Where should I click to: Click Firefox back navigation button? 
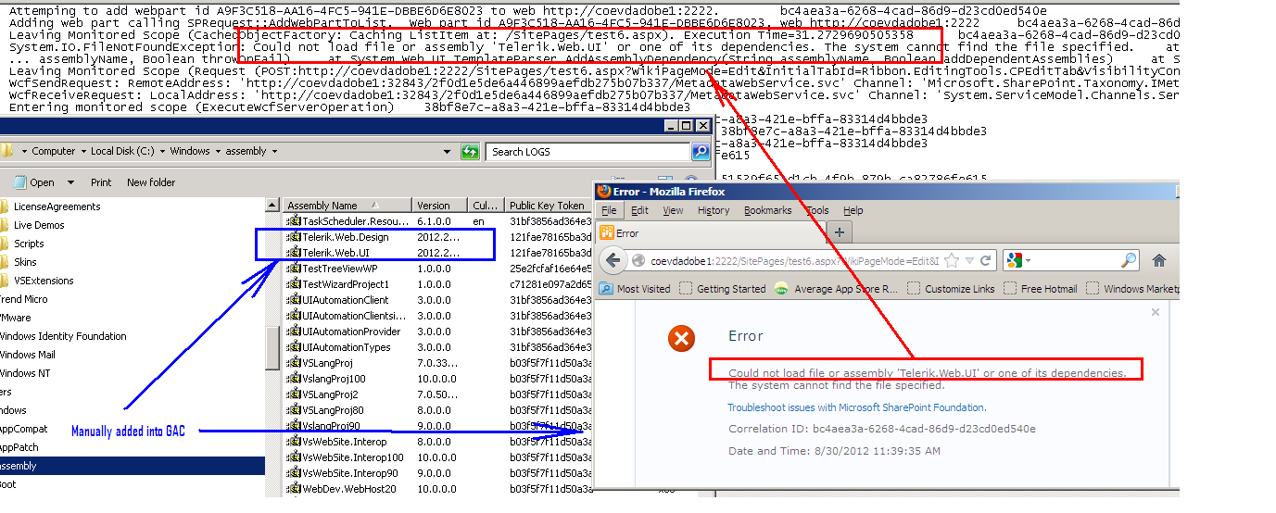point(612,261)
